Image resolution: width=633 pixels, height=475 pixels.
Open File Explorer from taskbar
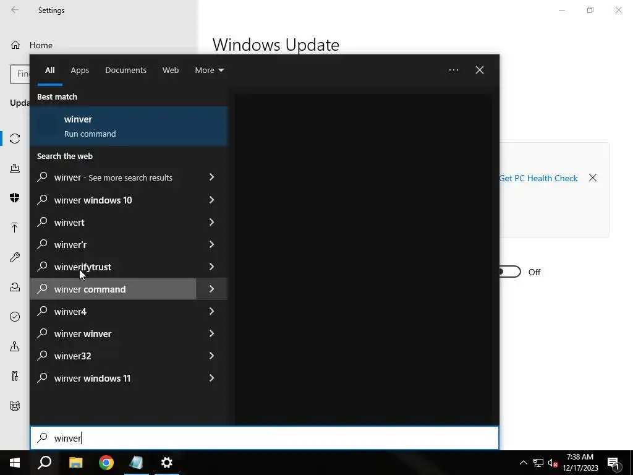pos(75,463)
